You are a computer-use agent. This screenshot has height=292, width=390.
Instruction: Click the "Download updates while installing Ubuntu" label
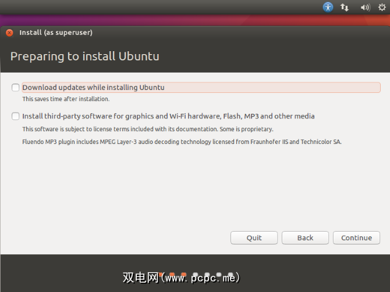93,88
